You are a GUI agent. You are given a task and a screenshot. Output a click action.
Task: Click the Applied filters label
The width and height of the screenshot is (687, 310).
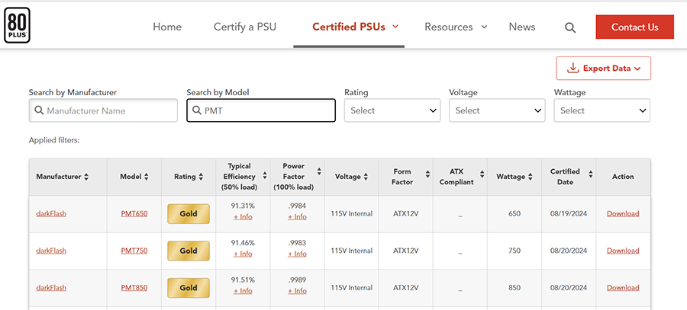(x=54, y=141)
